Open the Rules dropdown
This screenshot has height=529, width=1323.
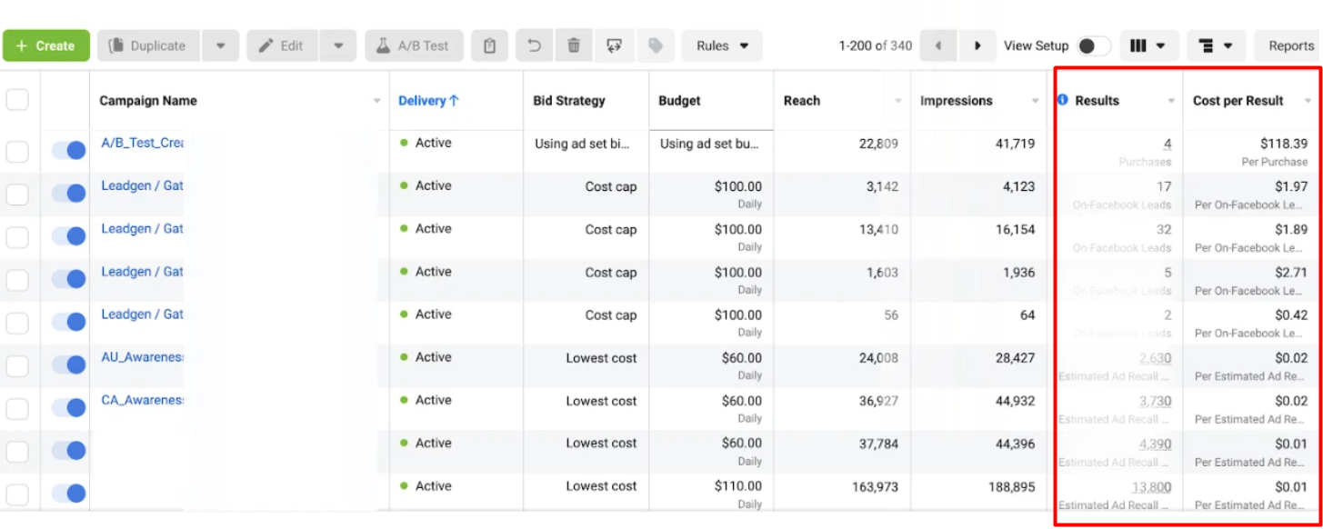(722, 45)
